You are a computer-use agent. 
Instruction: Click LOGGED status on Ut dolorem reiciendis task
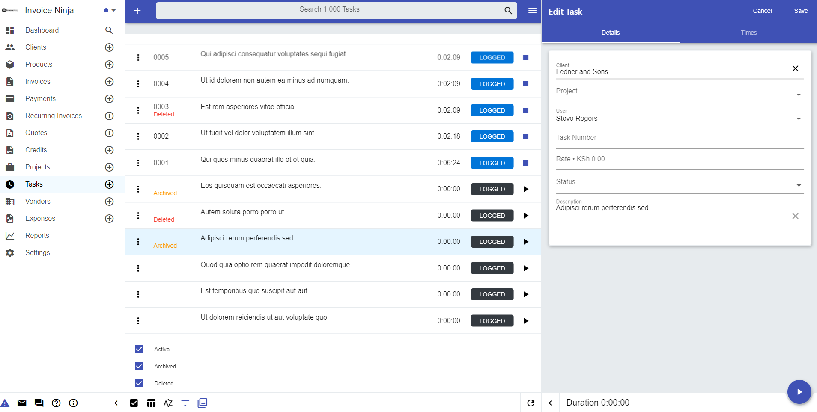492,321
